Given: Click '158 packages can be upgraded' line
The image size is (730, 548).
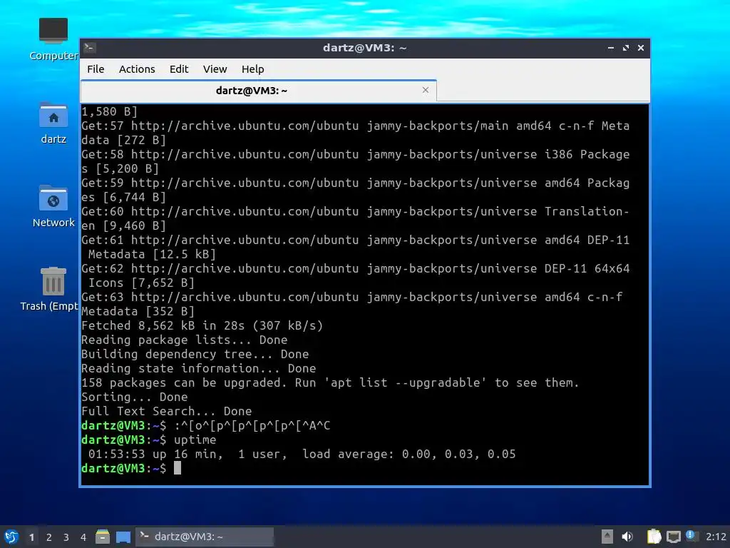Looking at the screenshot, I should [330, 383].
